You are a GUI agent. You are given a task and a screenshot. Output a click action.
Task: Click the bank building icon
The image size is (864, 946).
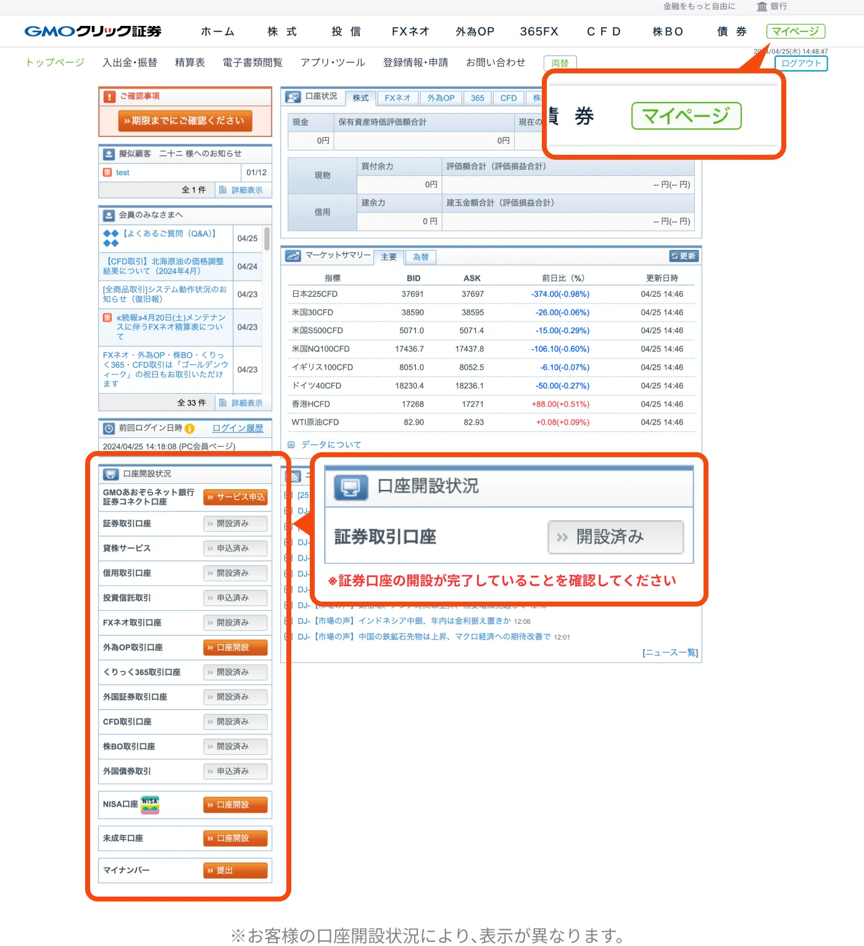coord(762,6)
